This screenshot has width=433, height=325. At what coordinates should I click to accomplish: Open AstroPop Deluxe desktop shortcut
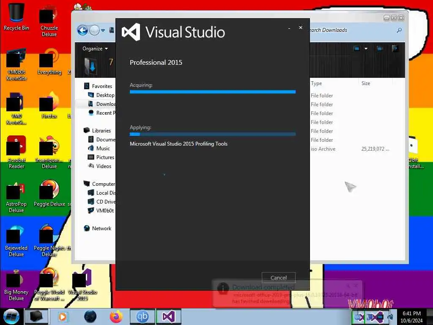pyautogui.click(x=16, y=197)
